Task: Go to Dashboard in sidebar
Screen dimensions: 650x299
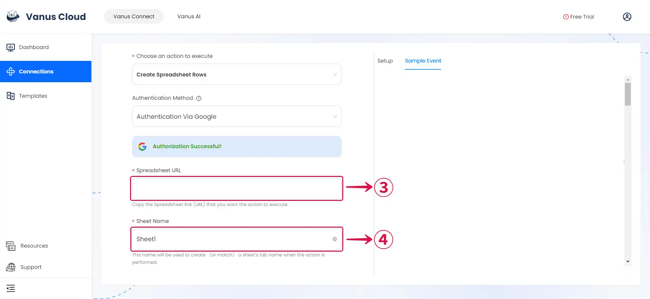Action: coord(46,47)
